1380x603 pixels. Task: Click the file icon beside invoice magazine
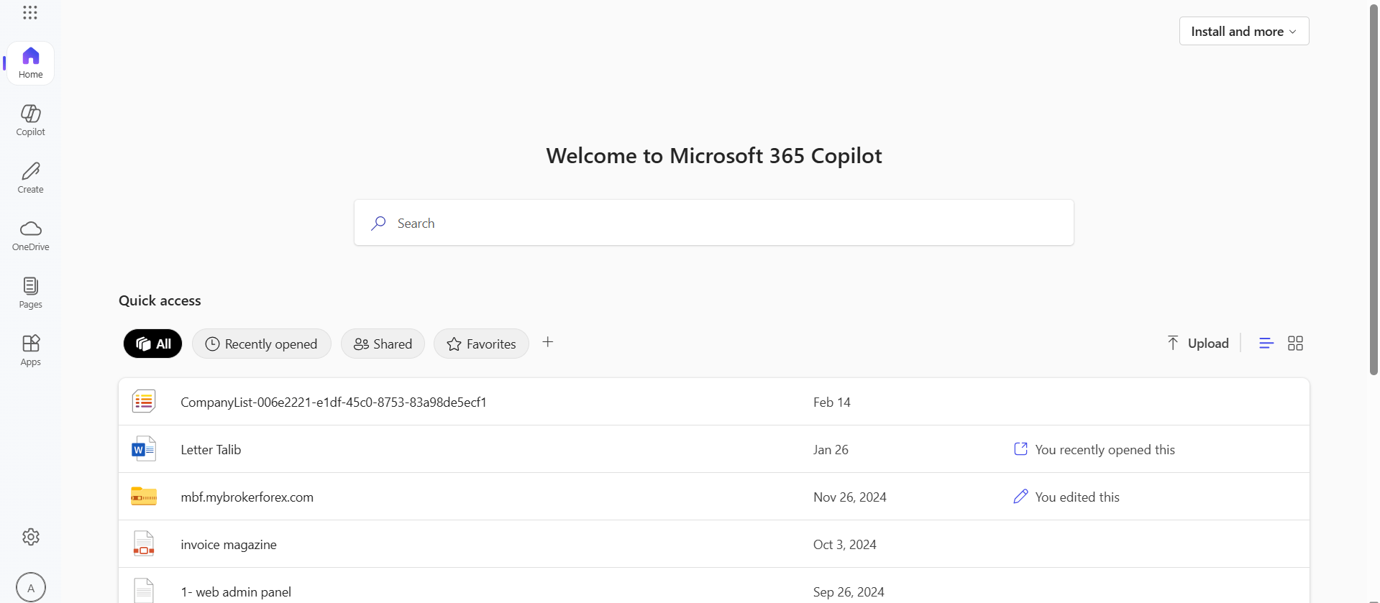[144, 543]
